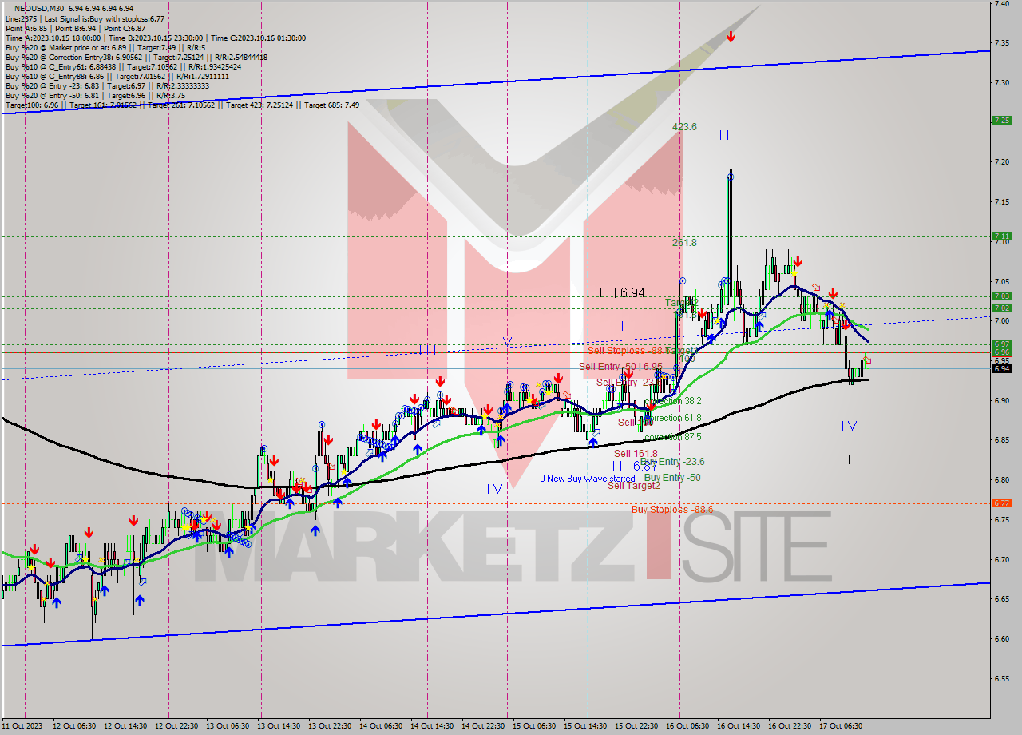
Task: Click the '15 Oct 22:30' time axis label
Action: pos(638,726)
